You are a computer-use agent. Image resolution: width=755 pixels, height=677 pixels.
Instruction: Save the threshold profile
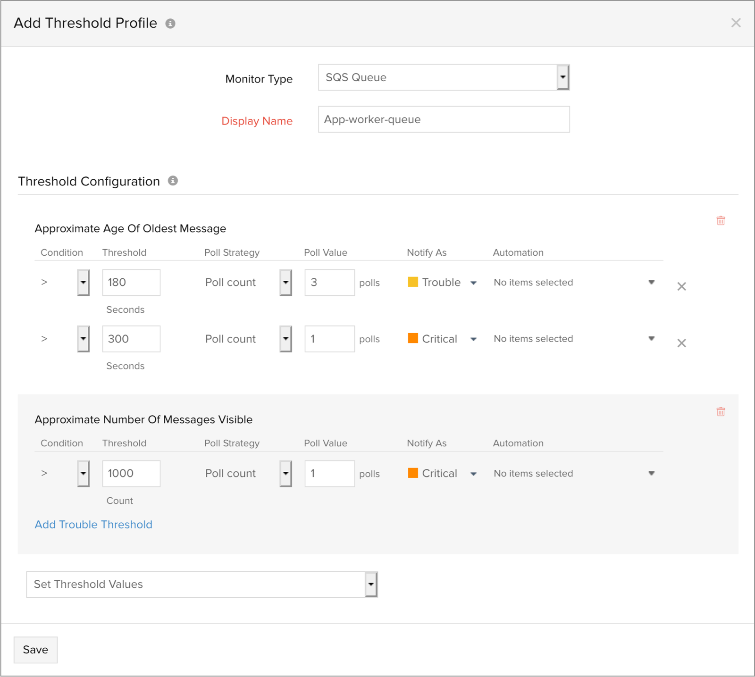coord(35,650)
